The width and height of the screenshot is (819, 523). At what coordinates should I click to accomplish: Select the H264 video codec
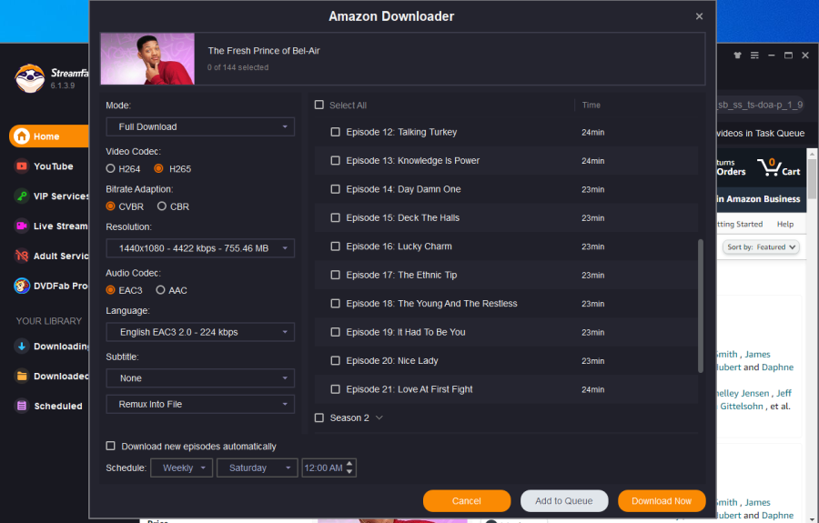(x=111, y=168)
